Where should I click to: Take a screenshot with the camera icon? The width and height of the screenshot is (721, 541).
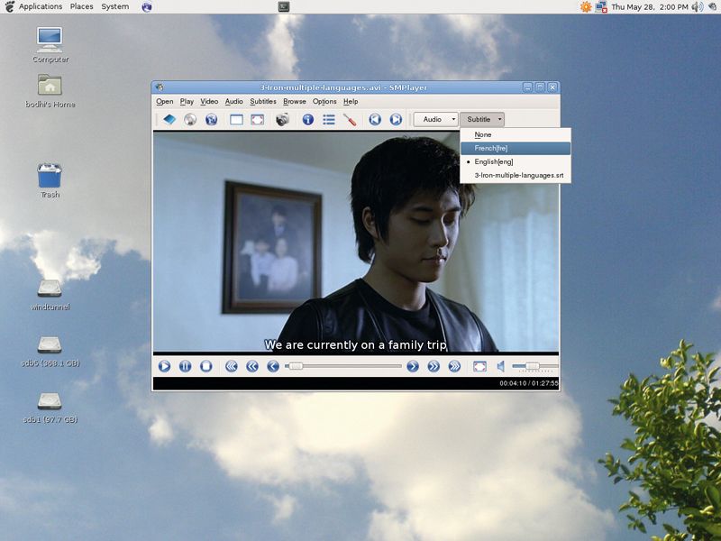pyautogui.click(x=282, y=120)
